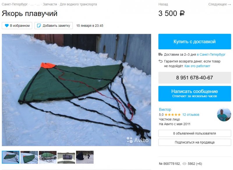
Task: Open the Для водного транспорта breadcrumb
Action: coord(78,4)
